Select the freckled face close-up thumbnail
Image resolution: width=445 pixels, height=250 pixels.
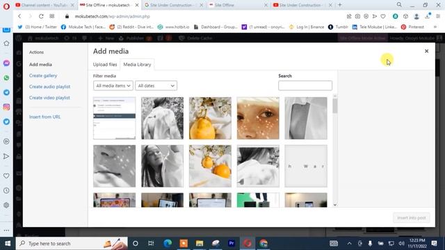(x=258, y=118)
